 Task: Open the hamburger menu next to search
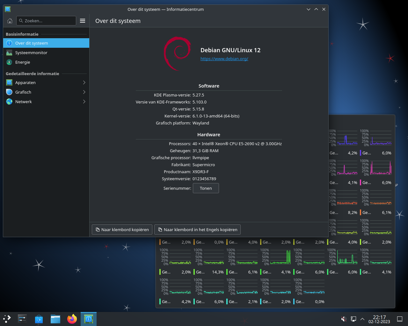pyautogui.click(x=83, y=21)
